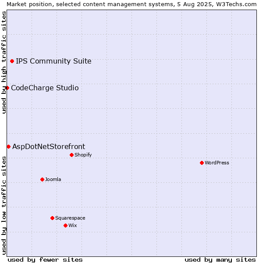This screenshot has width=263, height=263.
Task: Click the red Joomla data point
Action: (42, 179)
